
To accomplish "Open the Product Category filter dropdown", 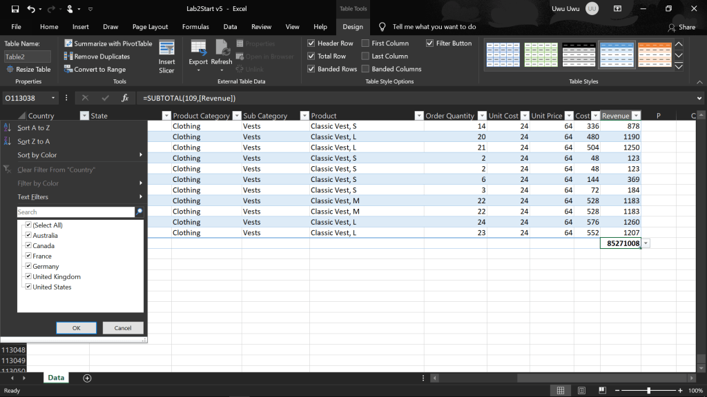I will tap(235, 116).
